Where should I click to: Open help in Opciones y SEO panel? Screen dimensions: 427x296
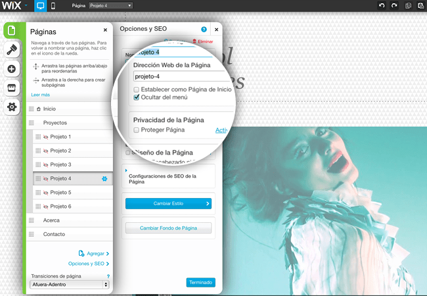[x=204, y=30]
